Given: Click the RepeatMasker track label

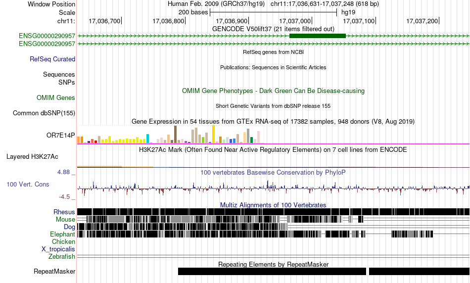Looking at the screenshot, I should [54, 271].
